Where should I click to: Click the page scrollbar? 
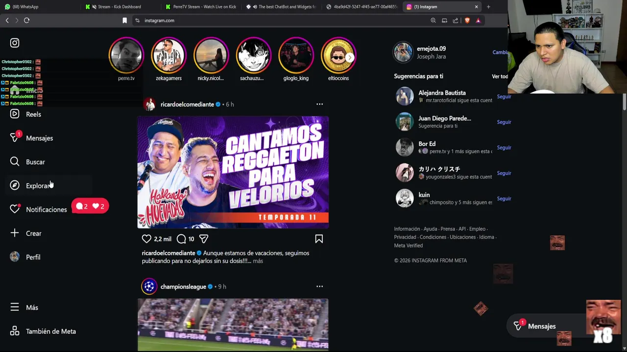[x=625, y=103]
